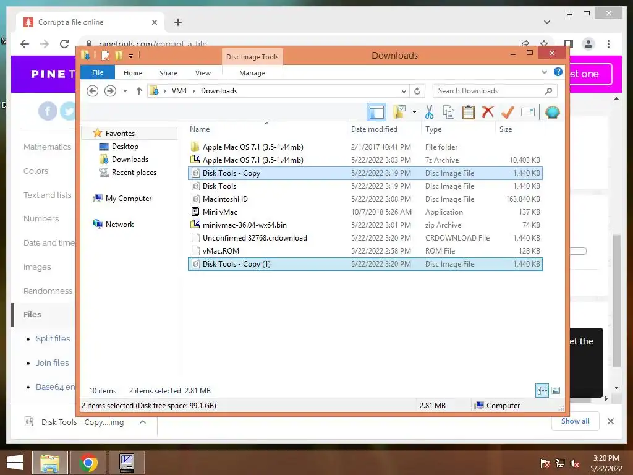The height and width of the screenshot is (475, 633).
Task: Sort by the Size column header
Action: tap(520, 129)
